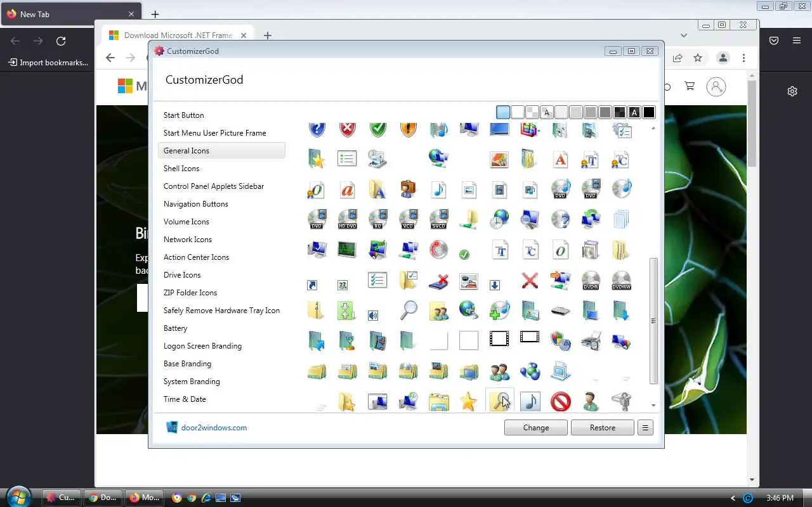Viewport: 812px width, 507px height.
Task: Reload the page in Firefox window
Action: pyautogui.click(x=61, y=41)
